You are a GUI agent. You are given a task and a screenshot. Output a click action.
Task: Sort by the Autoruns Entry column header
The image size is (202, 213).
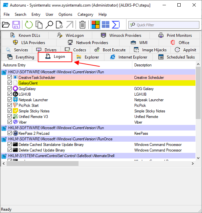coord(67,65)
